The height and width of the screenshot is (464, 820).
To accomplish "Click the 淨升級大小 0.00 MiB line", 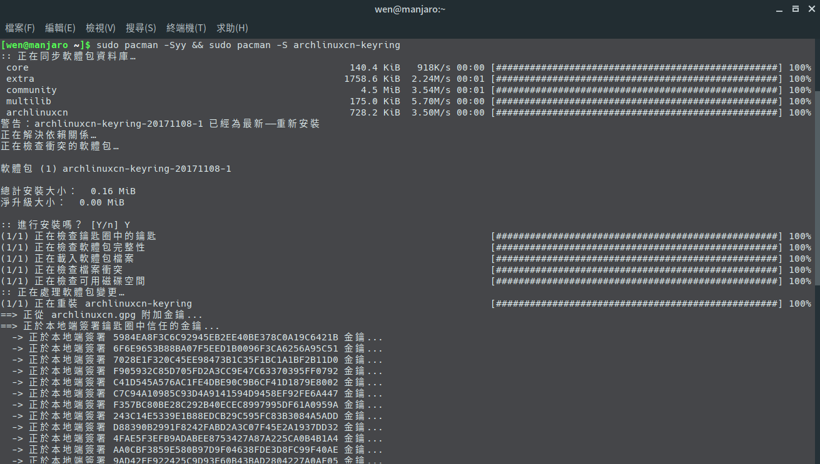I will tap(63, 202).
